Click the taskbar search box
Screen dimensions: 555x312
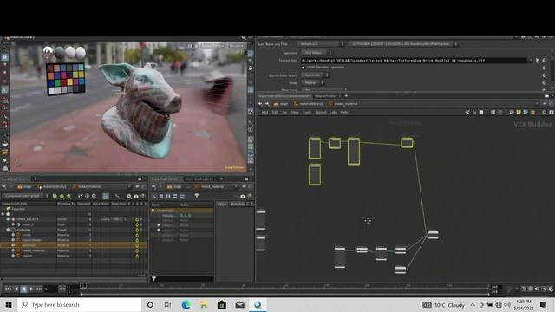pos(80,304)
